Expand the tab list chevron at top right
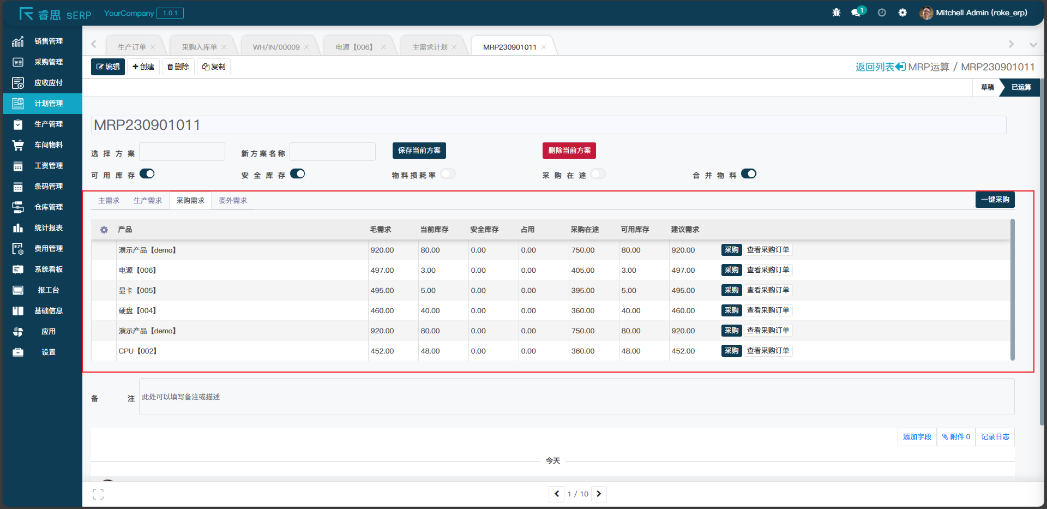The height and width of the screenshot is (509, 1047). pos(1033,45)
